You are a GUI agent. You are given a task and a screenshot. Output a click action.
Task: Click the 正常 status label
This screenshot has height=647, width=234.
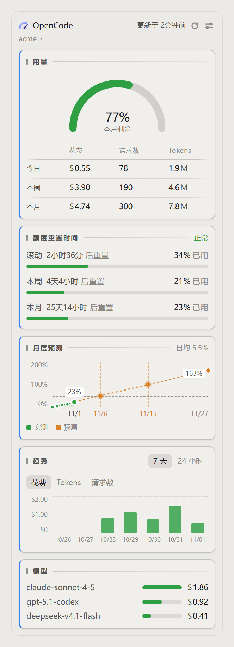201,238
